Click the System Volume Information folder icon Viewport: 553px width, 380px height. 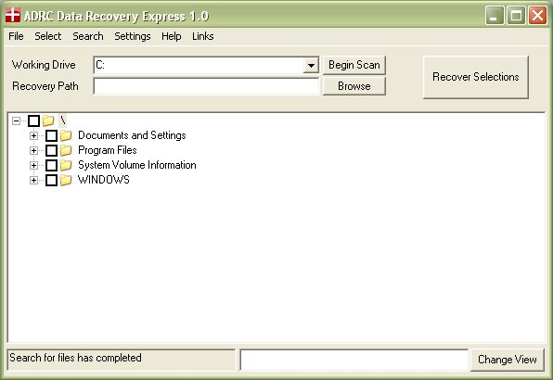[x=66, y=165]
